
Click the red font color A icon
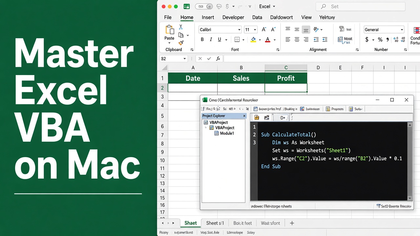pos(268,40)
